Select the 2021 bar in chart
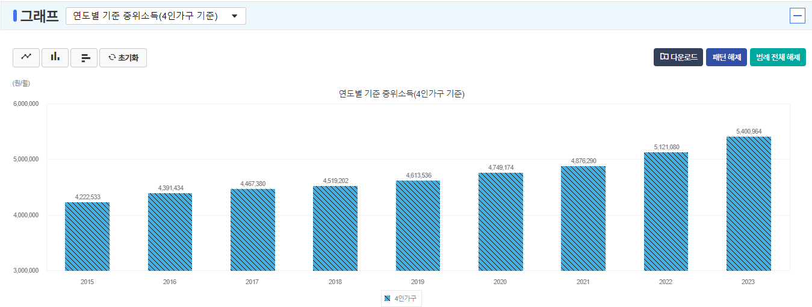The height and width of the screenshot is (307, 812). coord(583,219)
